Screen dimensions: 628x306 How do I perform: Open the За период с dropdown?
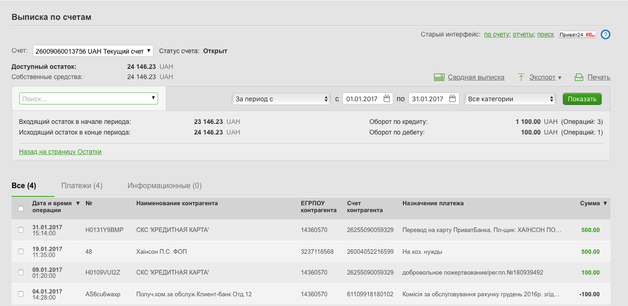point(281,99)
